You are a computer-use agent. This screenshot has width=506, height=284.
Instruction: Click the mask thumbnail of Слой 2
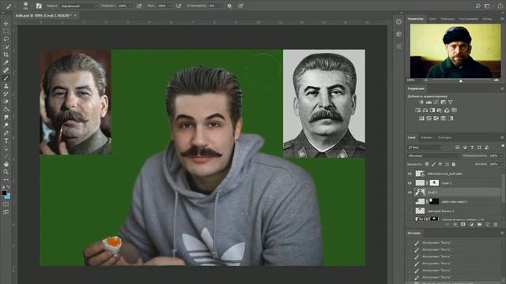(434, 183)
